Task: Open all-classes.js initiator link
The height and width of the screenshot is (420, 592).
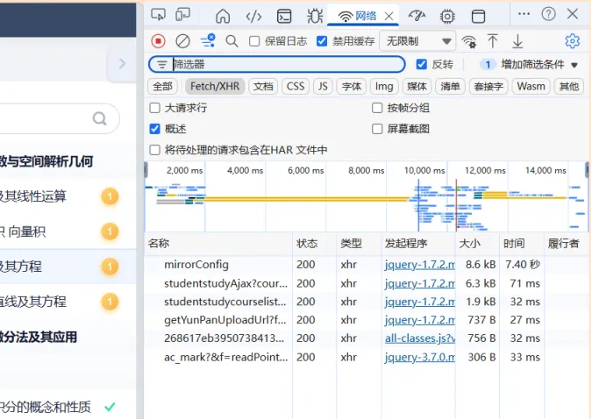Action: (x=420, y=338)
